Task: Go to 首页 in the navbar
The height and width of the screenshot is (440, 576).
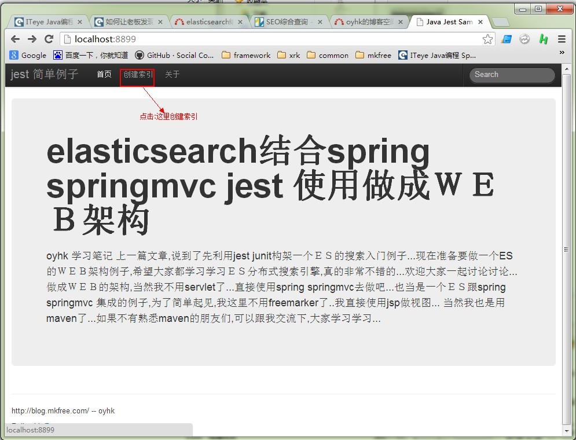Action: [104, 74]
